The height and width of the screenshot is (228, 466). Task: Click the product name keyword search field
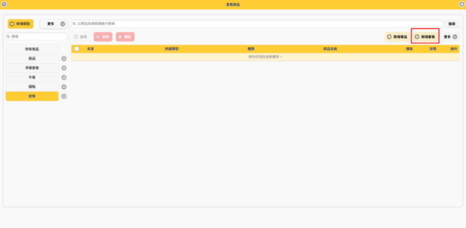pos(257,24)
